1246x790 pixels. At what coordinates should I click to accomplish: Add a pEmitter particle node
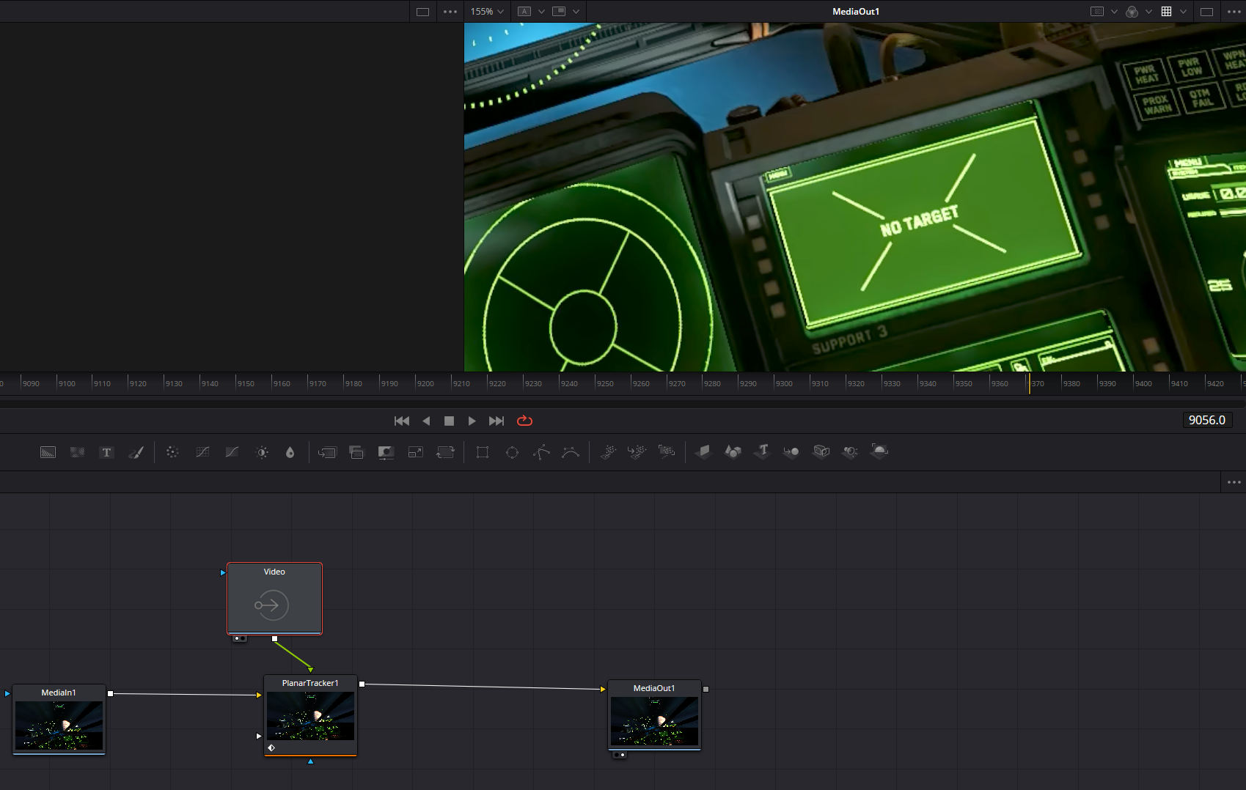coord(608,452)
